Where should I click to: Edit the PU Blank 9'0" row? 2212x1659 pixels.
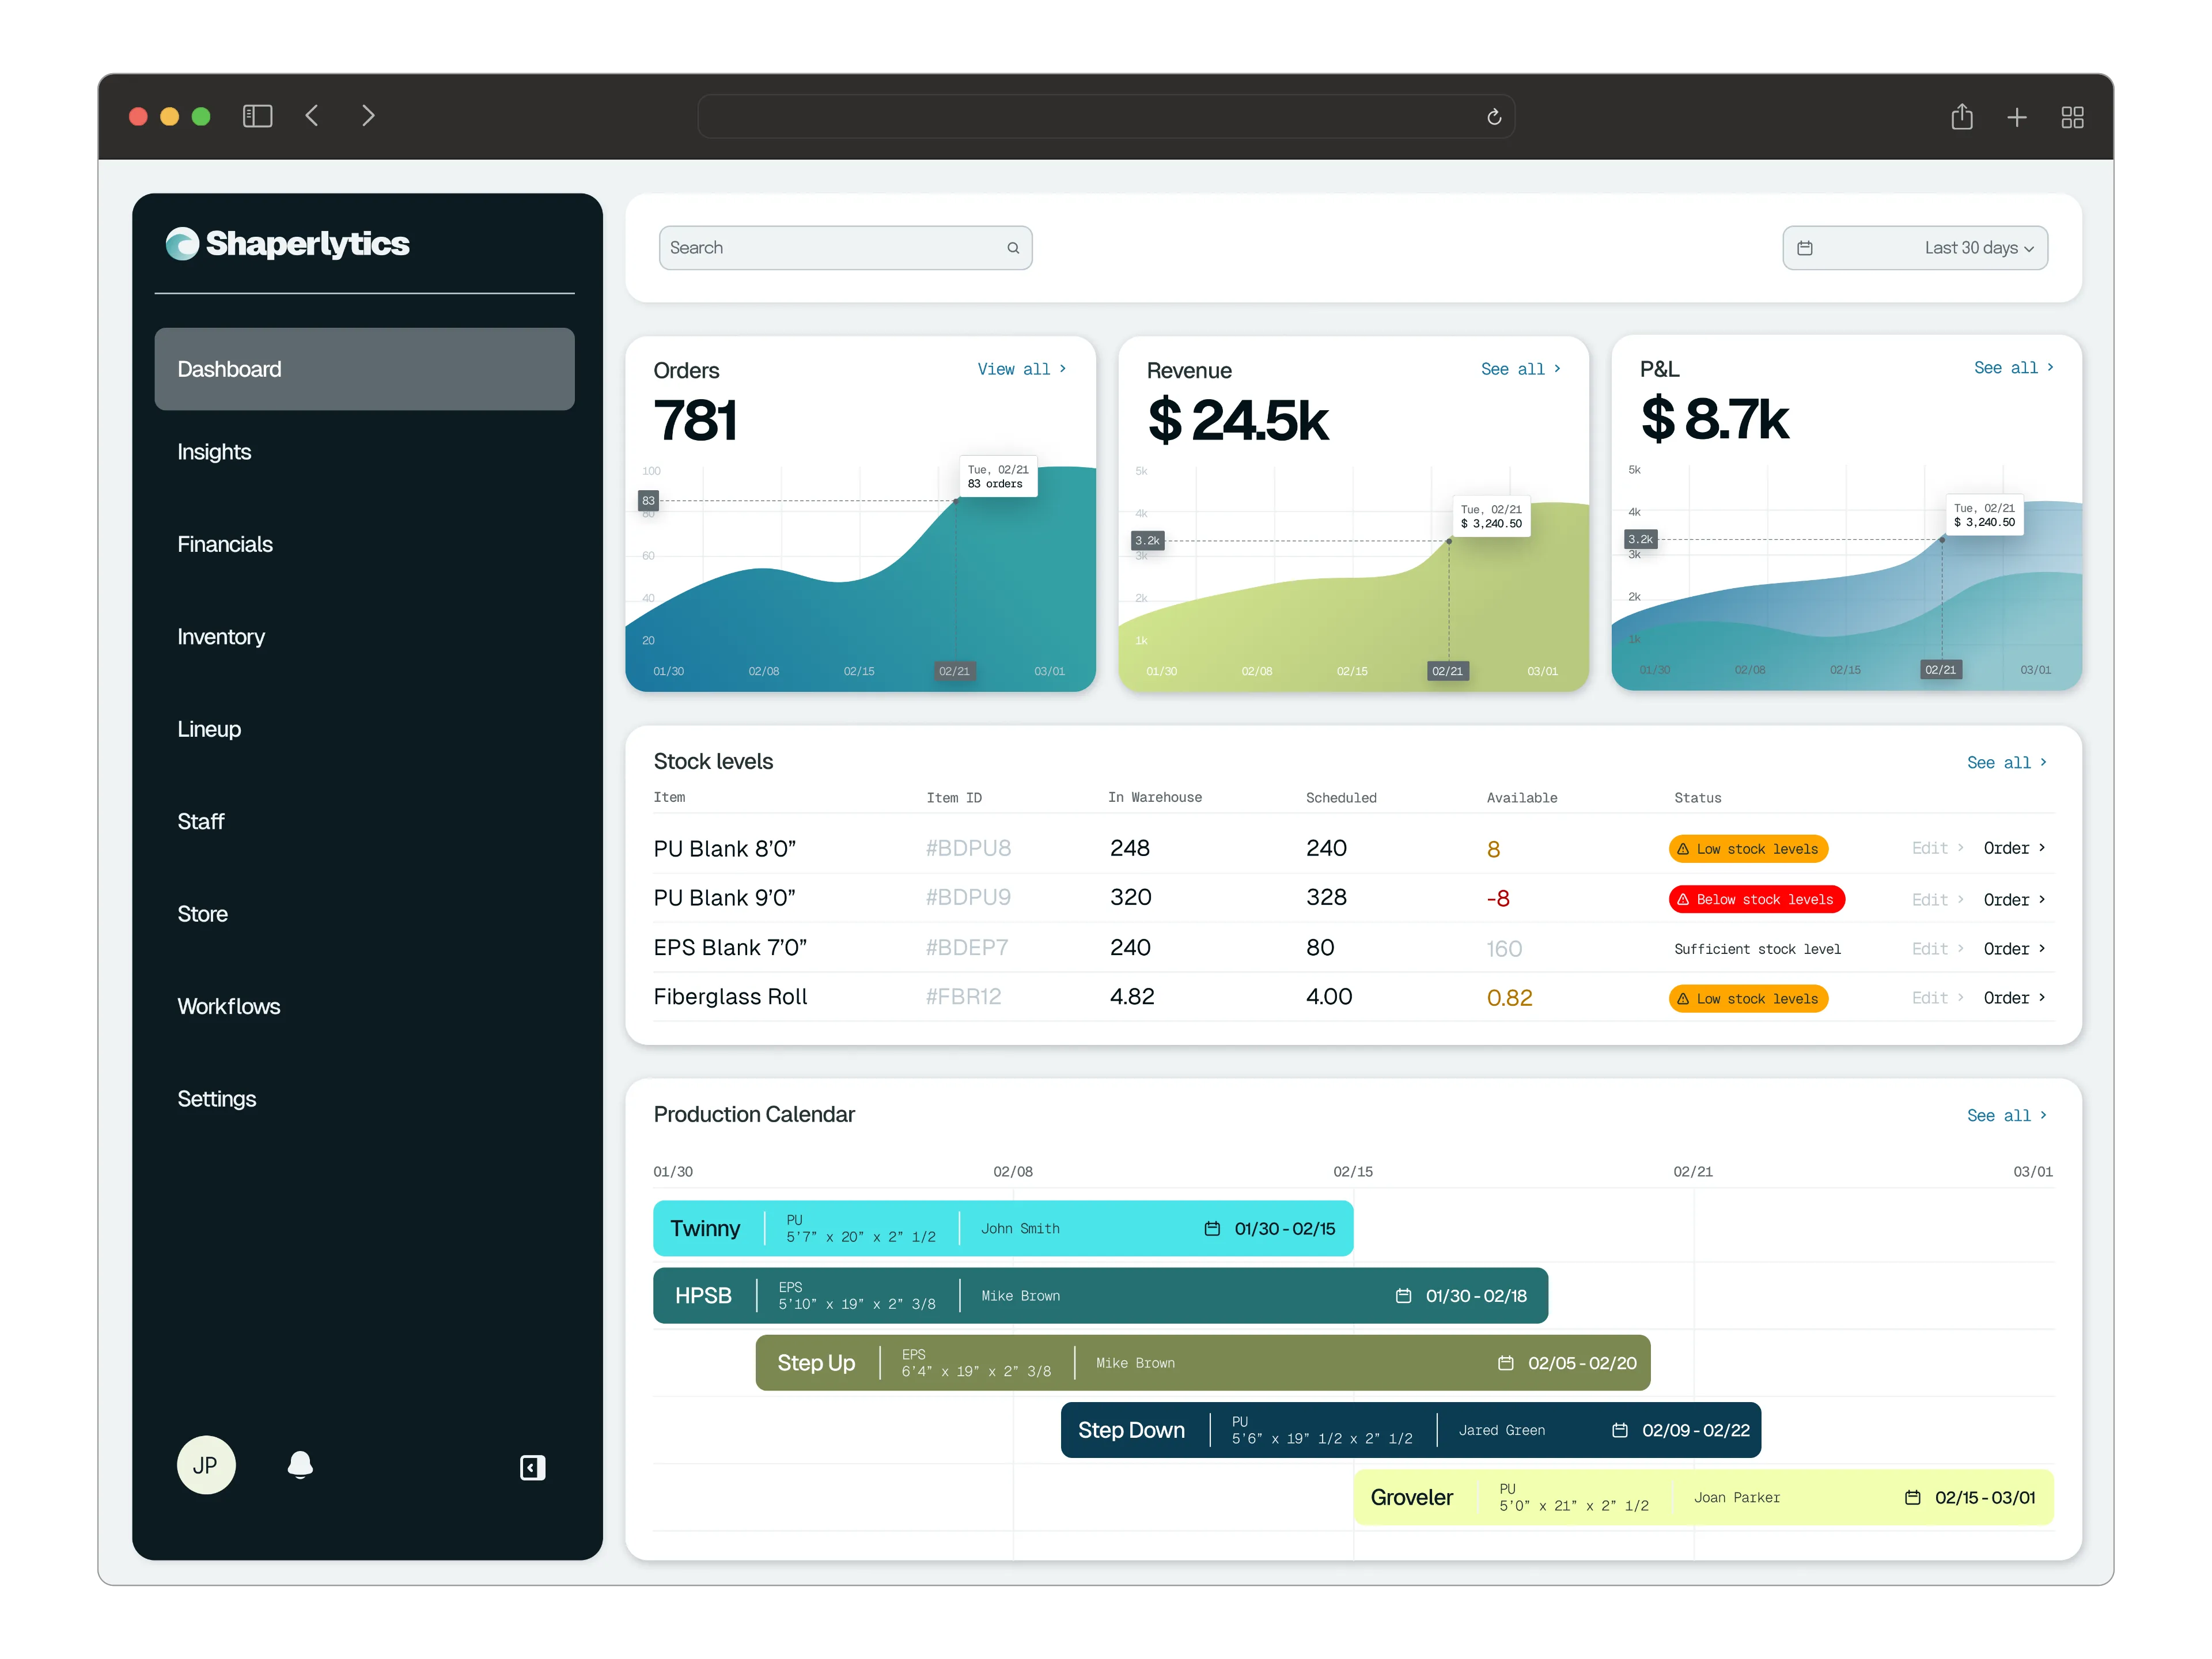click(x=1937, y=899)
